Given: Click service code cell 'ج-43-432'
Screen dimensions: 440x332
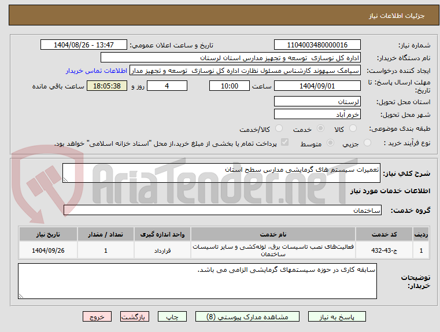Looking at the screenshot, I should tap(384, 250).
